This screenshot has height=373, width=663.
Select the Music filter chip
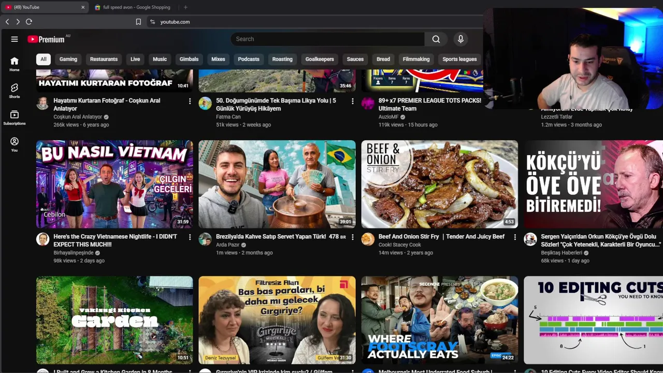coord(160,59)
